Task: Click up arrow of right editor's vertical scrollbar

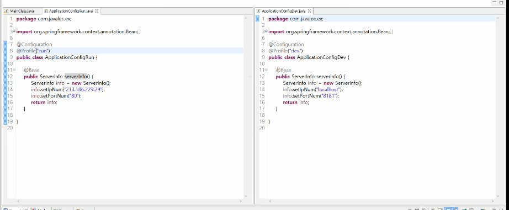Action: pyautogui.click(x=498, y=19)
